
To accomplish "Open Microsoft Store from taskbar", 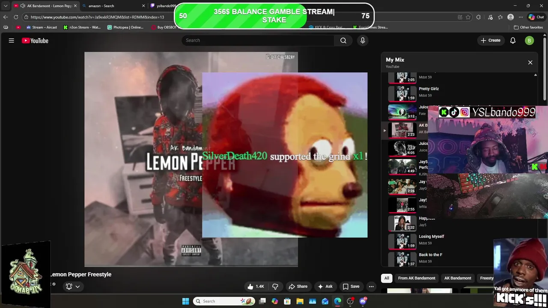I will tap(287, 301).
